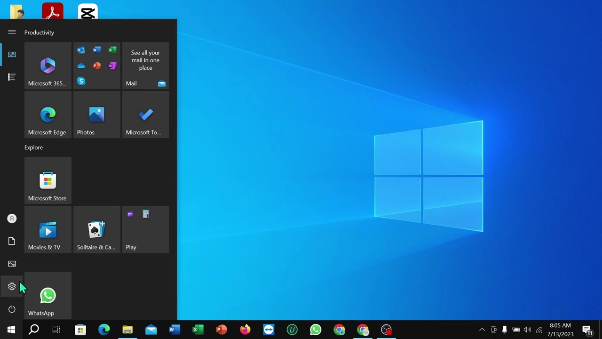602x339 pixels.
Task: Switch to All apps list in Start sidebar
Action: pos(12,77)
